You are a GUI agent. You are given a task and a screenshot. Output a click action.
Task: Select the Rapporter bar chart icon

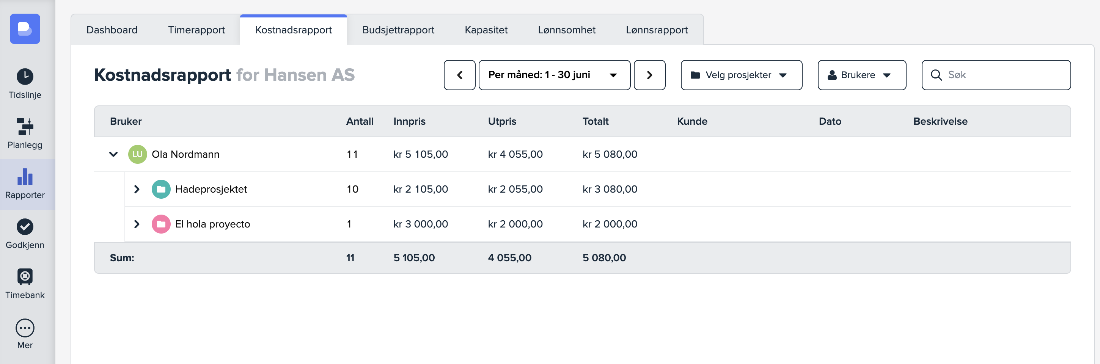point(25,177)
